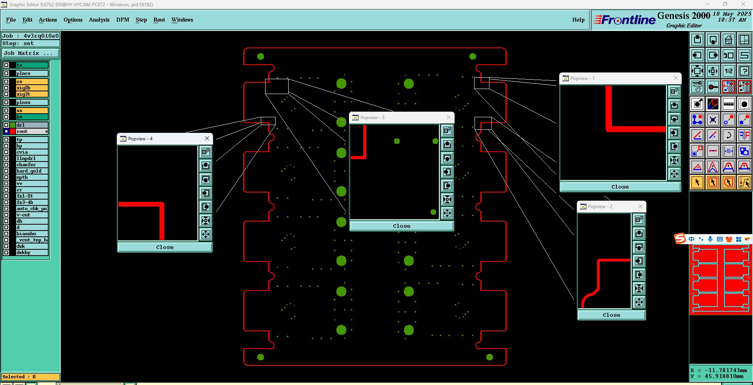753x385 pixels.
Task: Toggle display checkbox for hard_gold layer
Action: click(x=6, y=171)
